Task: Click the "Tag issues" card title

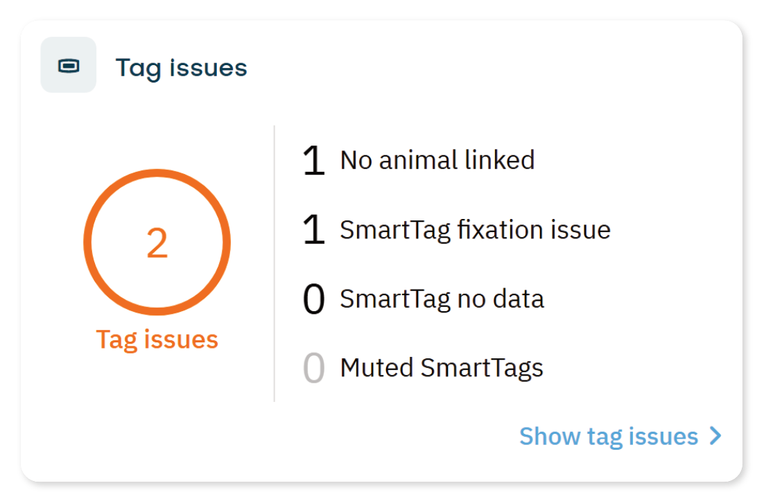Action: point(181,68)
